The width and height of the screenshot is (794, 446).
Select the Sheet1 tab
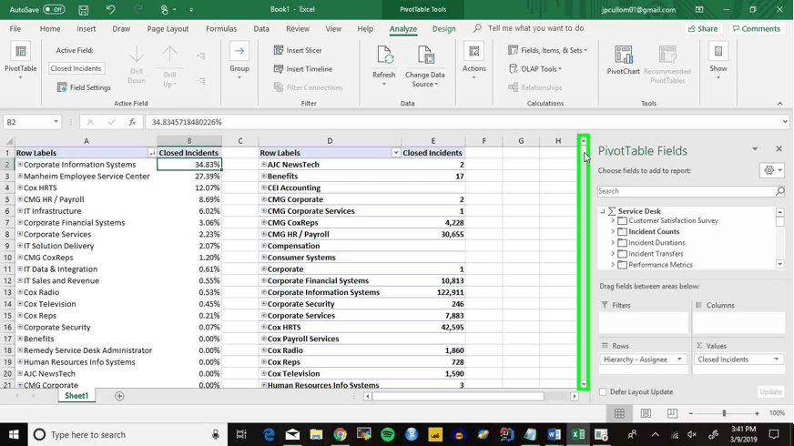coord(76,396)
